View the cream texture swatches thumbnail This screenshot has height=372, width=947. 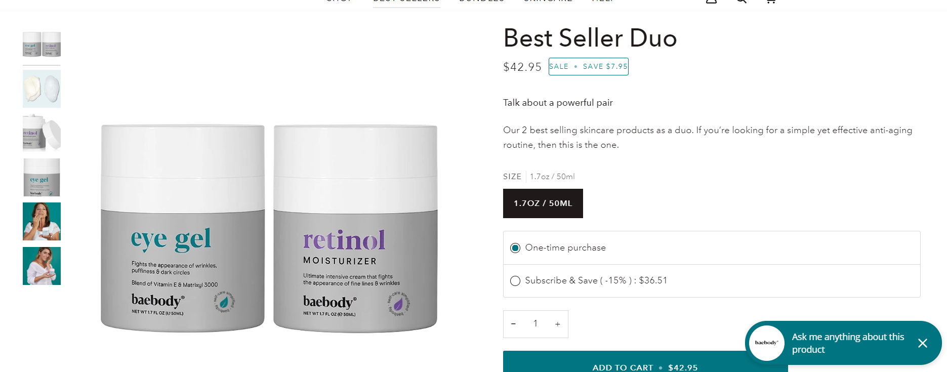pyautogui.click(x=42, y=89)
